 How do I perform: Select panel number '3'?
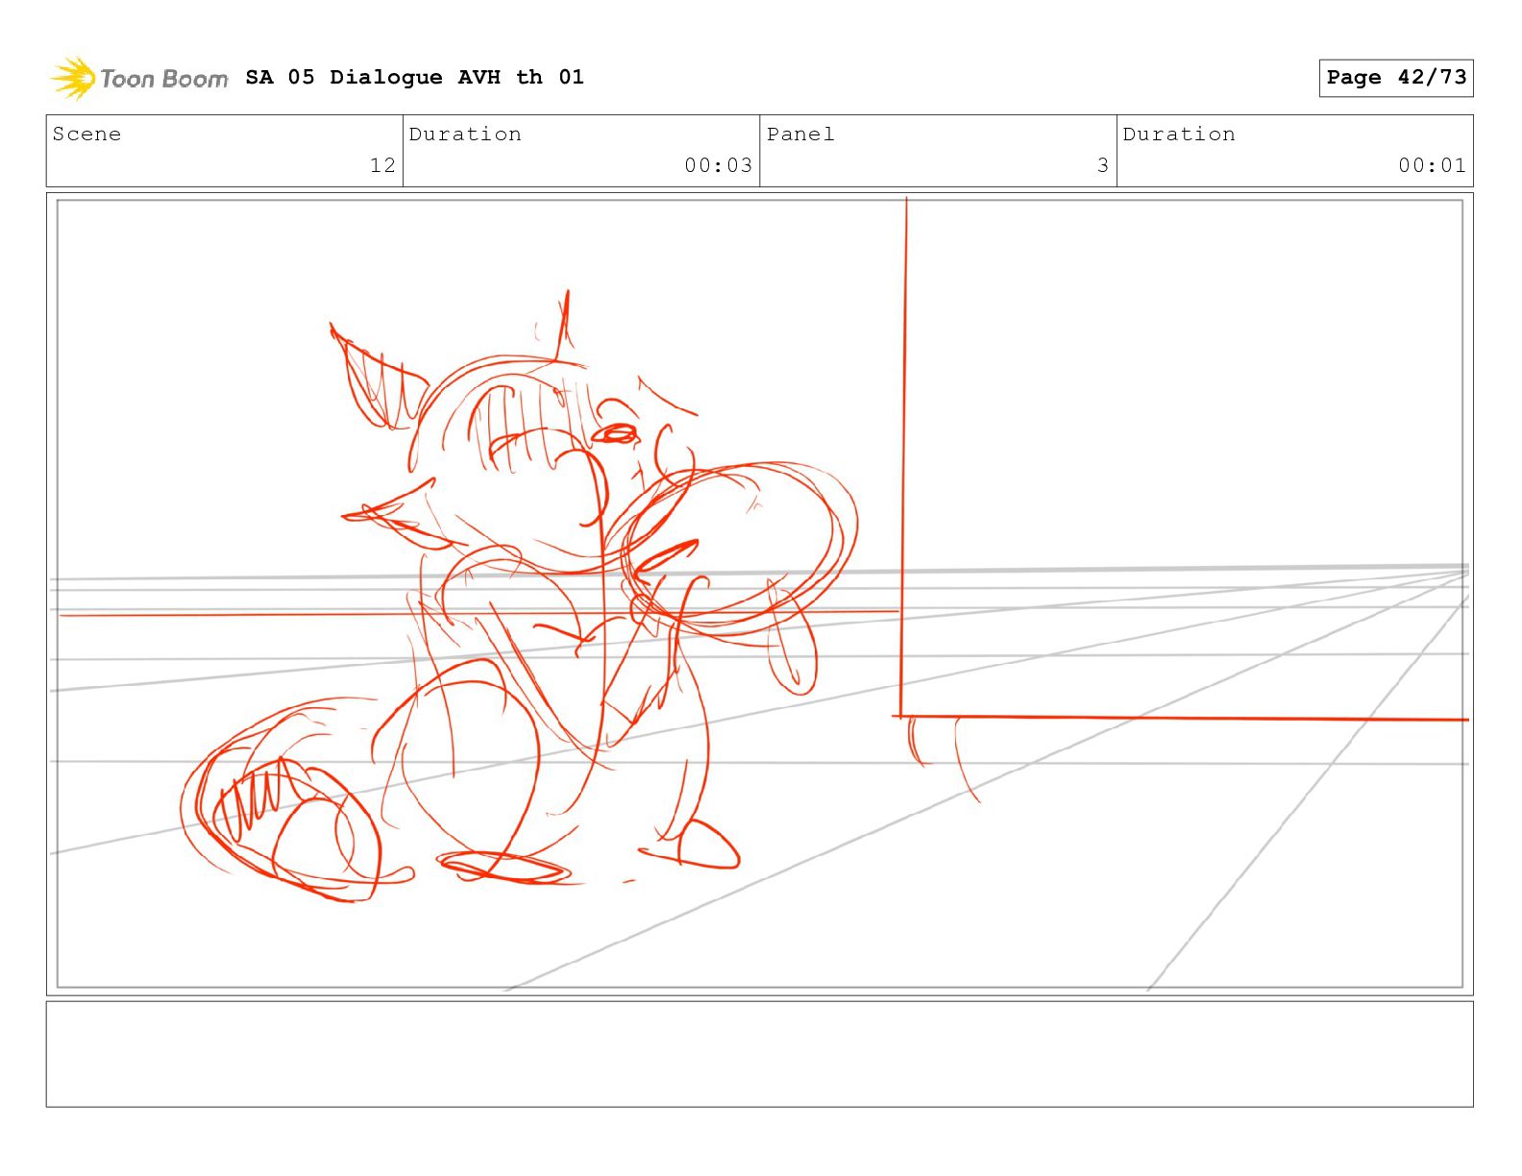[1103, 165]
